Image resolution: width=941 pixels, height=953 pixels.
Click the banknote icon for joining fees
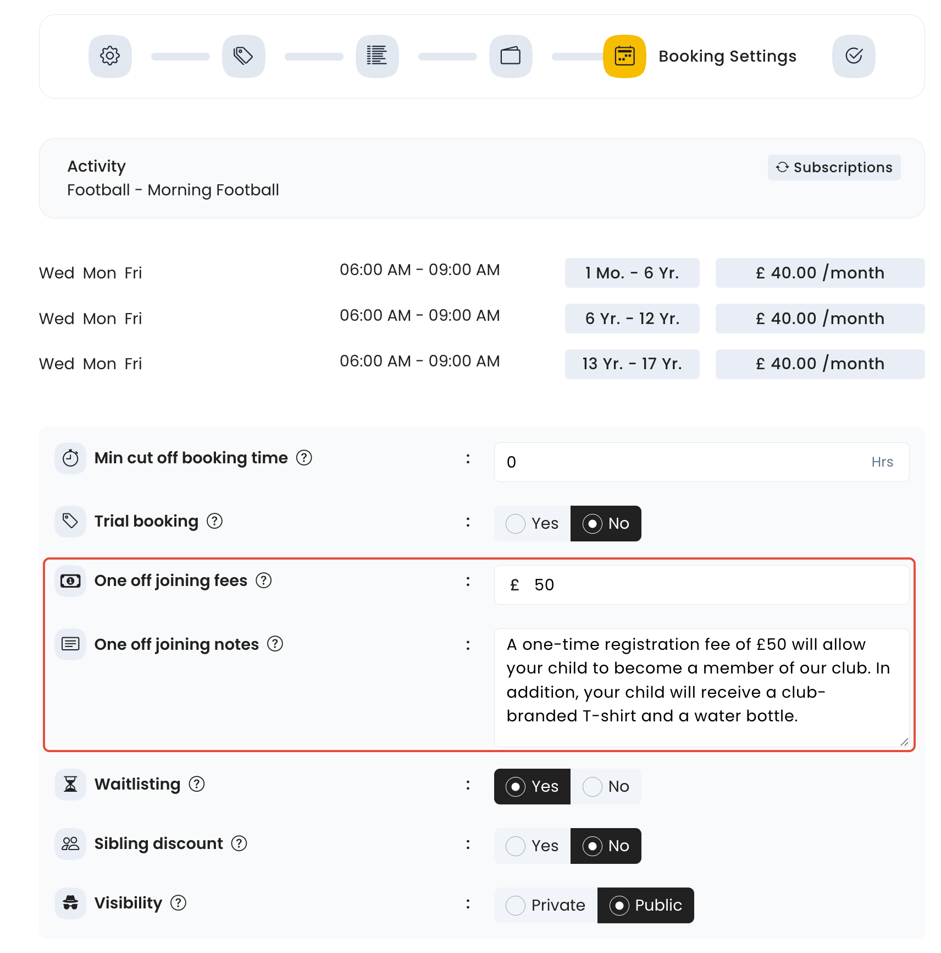(70, 580)
